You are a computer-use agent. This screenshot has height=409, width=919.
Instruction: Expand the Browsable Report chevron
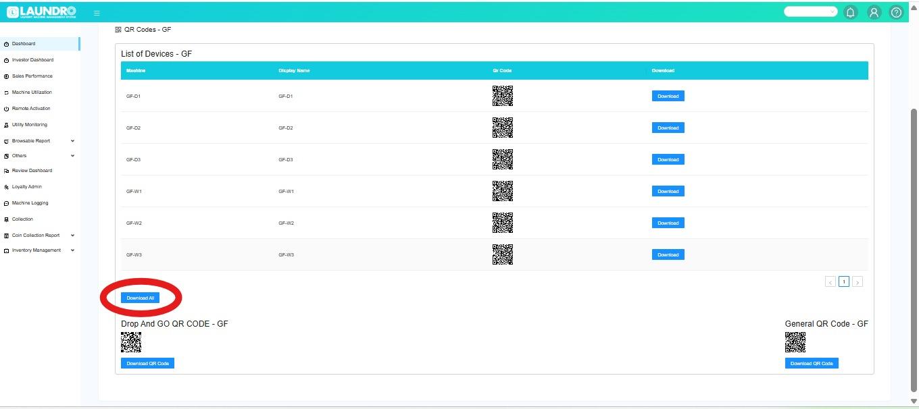point(72,141)
